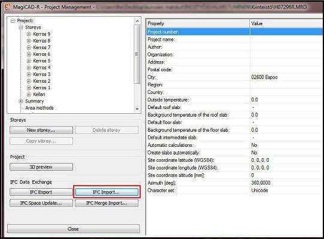Expand the Kerros 3 storey
The image size is (324, 239).
pos(29,74)
